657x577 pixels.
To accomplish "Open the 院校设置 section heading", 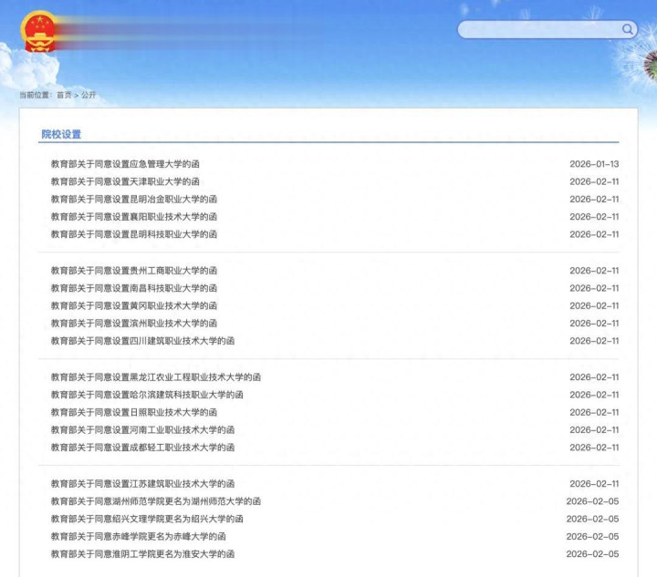I will 61,134.
